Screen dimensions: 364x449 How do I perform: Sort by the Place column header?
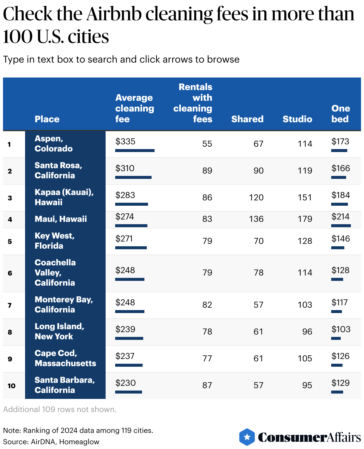pos(47,119)
